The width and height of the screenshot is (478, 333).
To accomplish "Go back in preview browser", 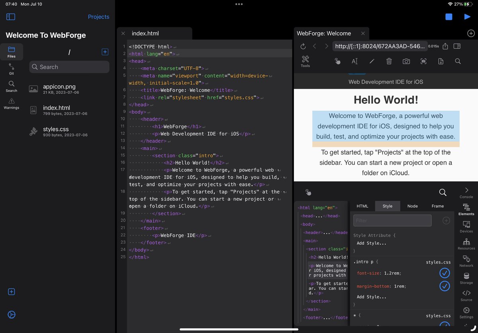I will click(x=315, y=46).
